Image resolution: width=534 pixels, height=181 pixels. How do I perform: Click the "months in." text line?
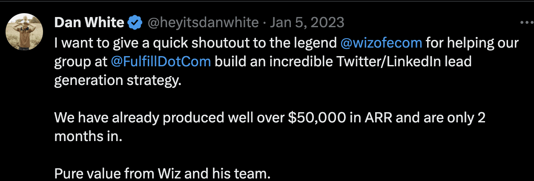(88, 136)
